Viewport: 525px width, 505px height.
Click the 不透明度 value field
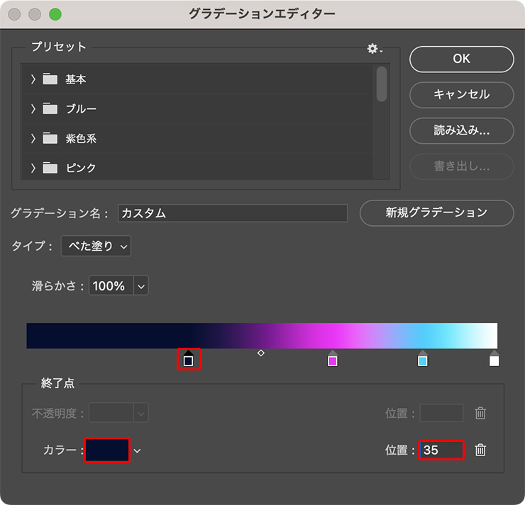(x=111, y=413)
